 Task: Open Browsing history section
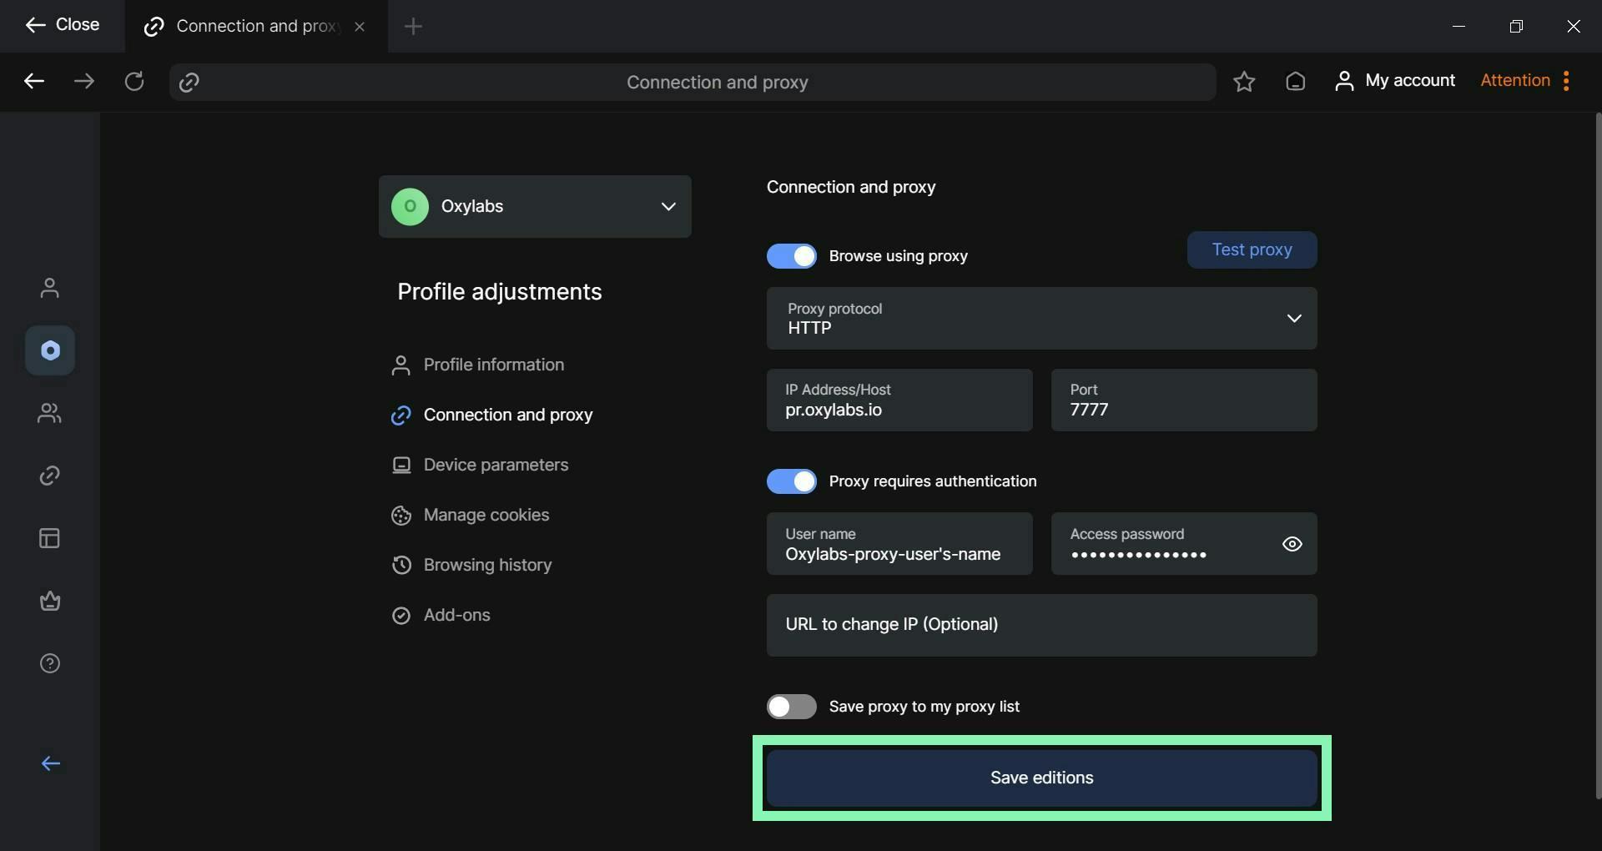click(x=472, y=565)
